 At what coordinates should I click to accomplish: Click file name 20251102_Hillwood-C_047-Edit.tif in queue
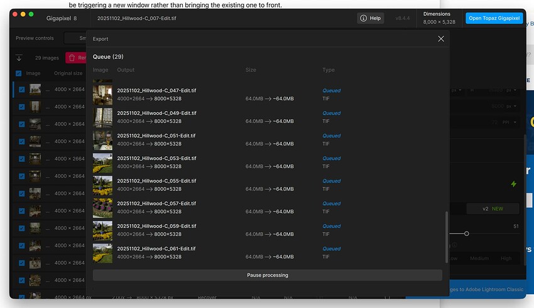click(x=156, y=90)
